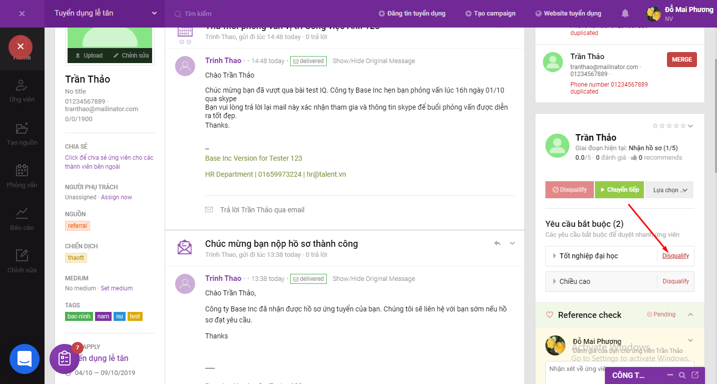Pop out the CÔNG T... chat panel
The width and height of the screenshot is (717, 384).
(x=695, y=375)
